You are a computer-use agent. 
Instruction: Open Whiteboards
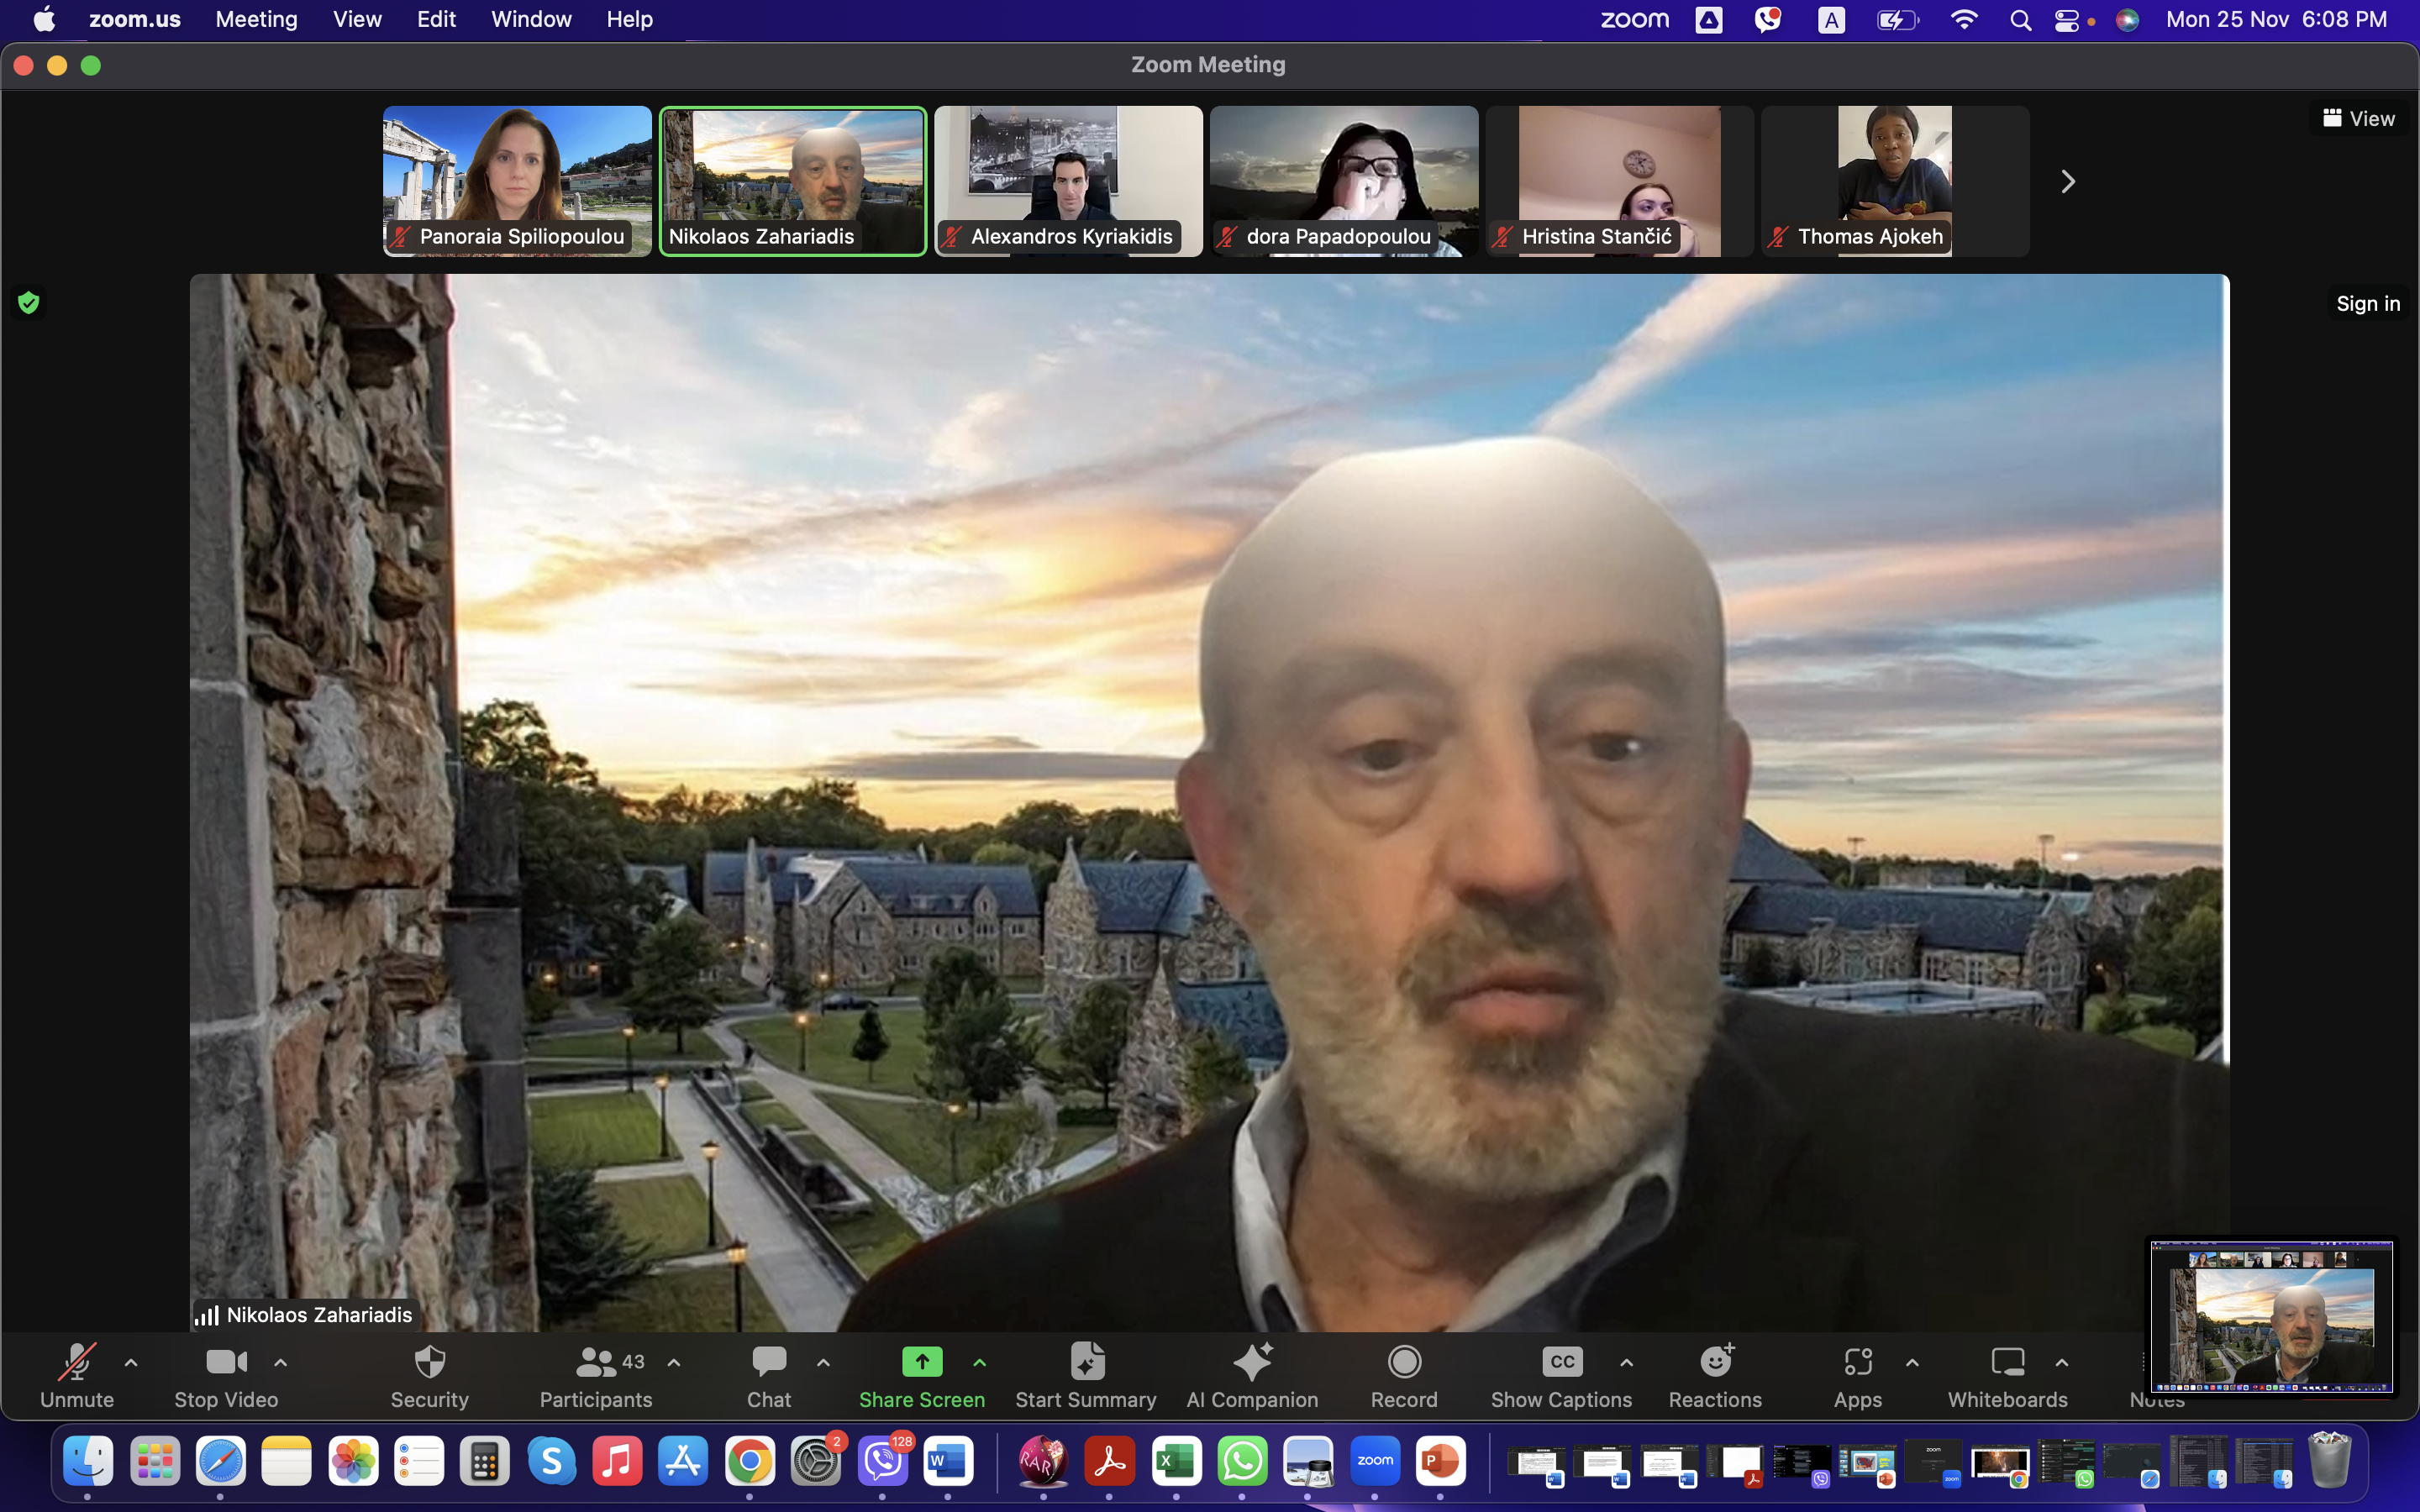pos(2007,1376)
